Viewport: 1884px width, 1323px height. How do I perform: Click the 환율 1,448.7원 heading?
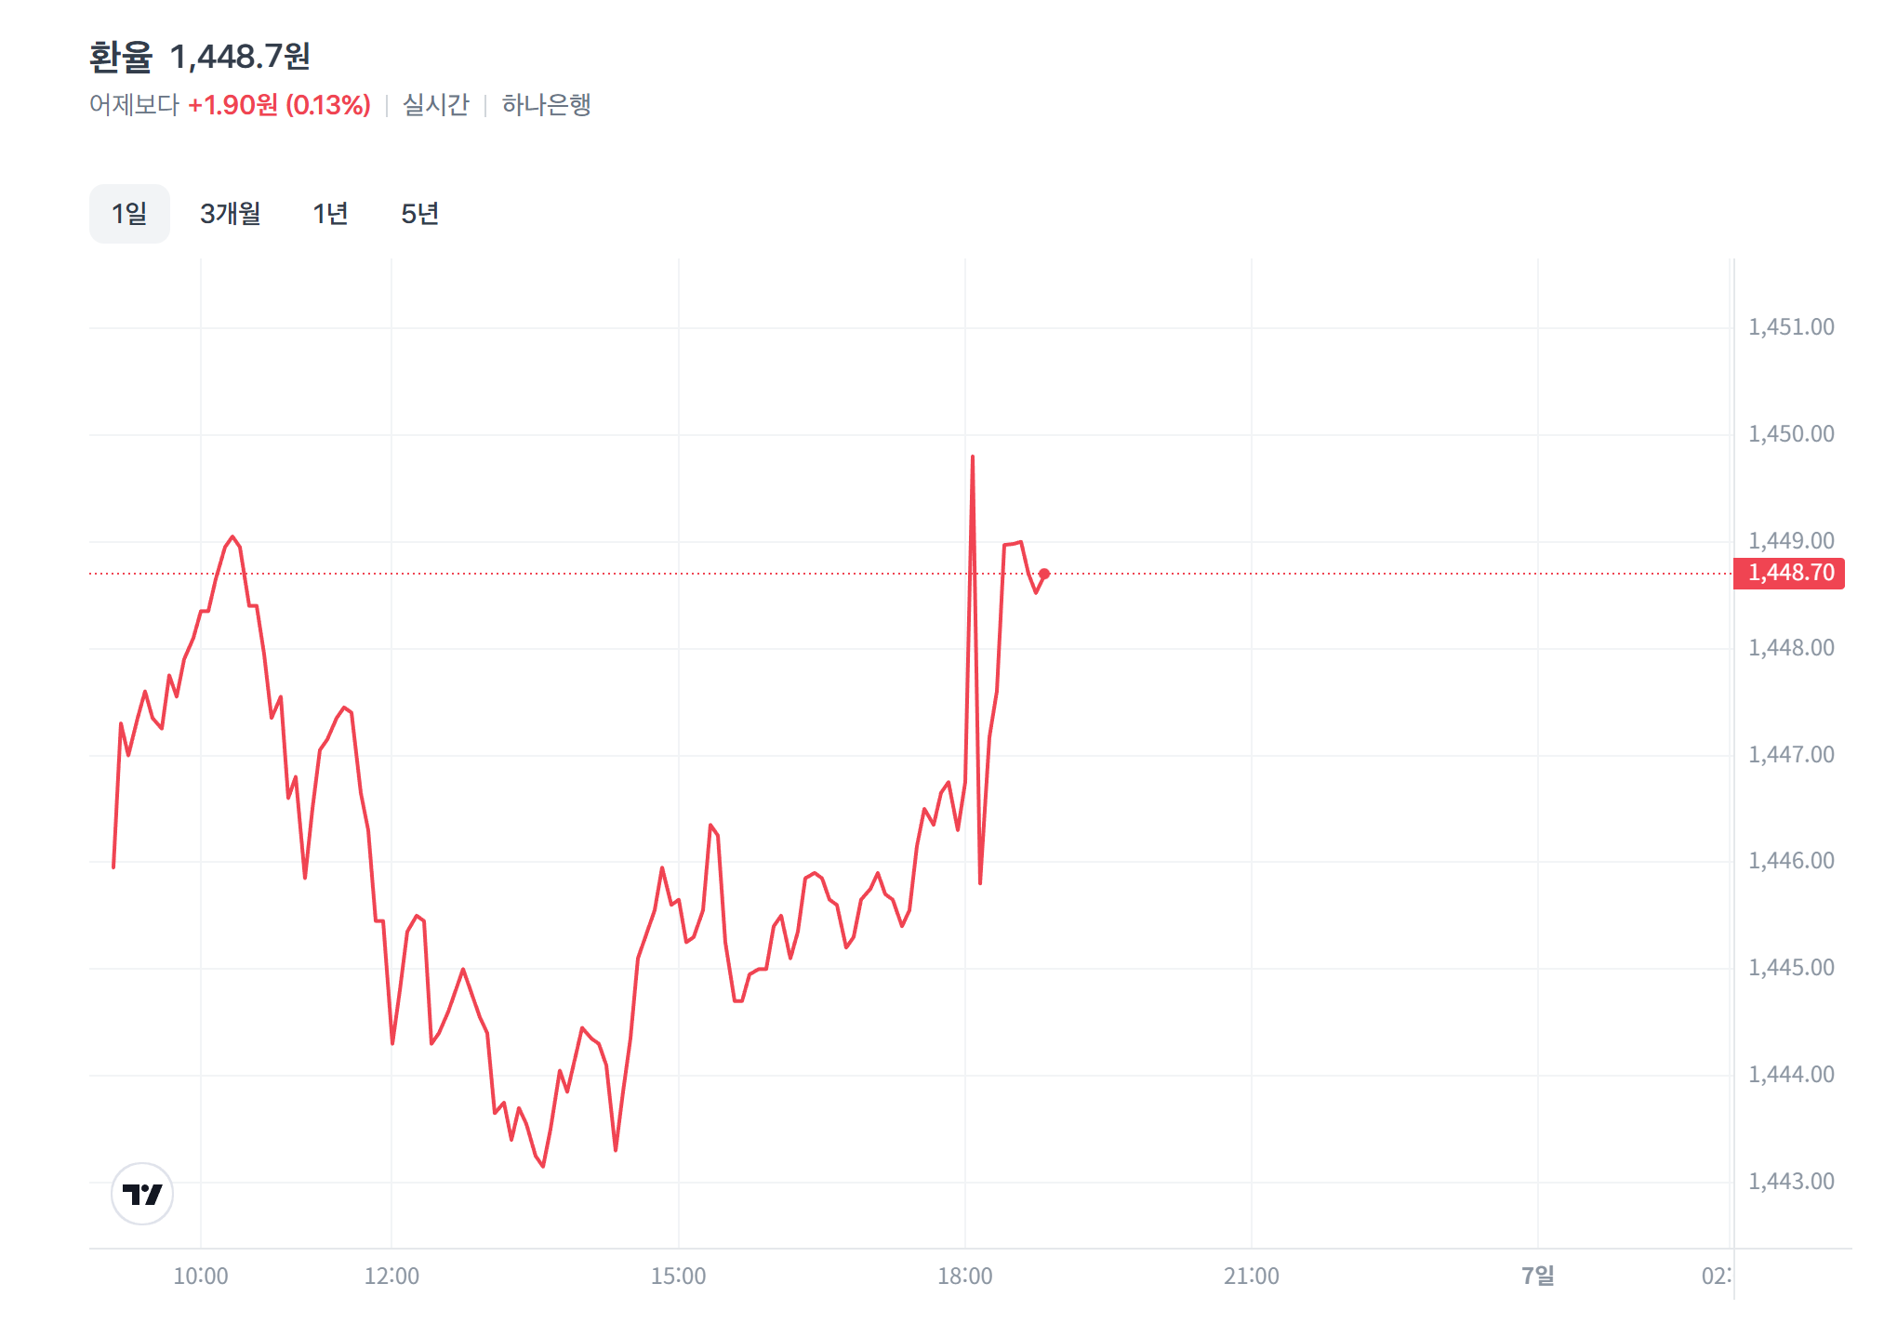(200, 57)
